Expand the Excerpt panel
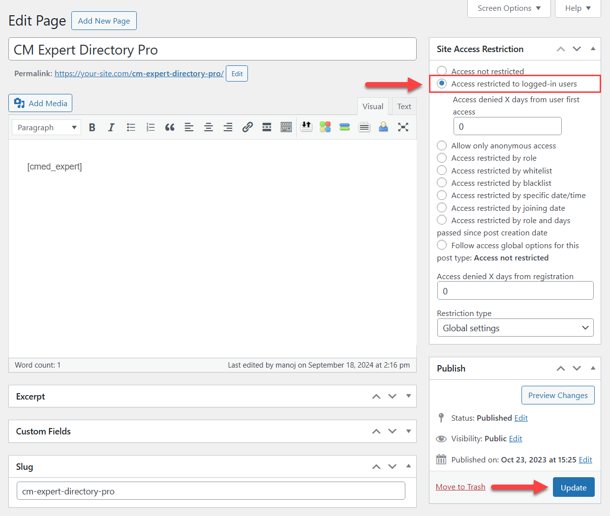The height and width of the screenshot is (516, 610). point(408,397)
